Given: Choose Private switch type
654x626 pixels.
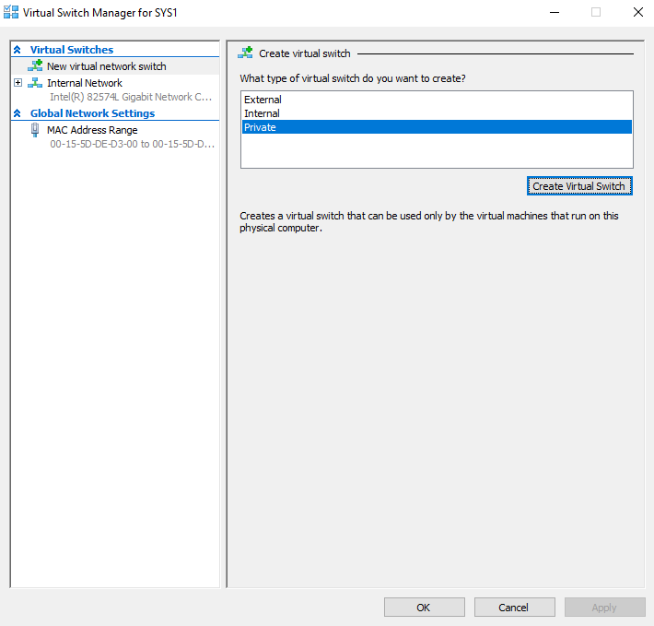Looking at the screenshot, I should (x=437, y=127).
